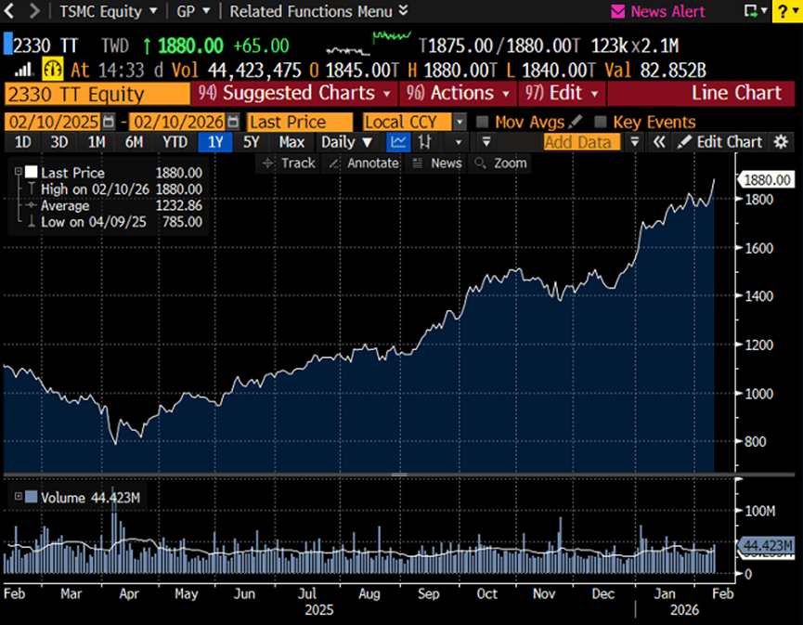Select the 5Y time range tab

[x=251, y=142]
